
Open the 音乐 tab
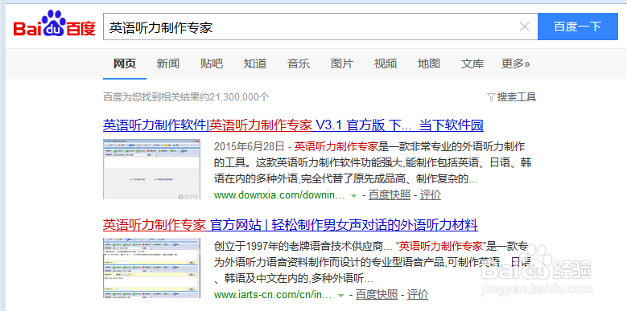click(x=299, y=63)
